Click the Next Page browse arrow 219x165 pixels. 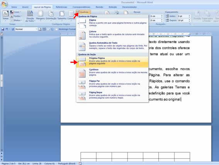pyautogui.click(x=2, y=160)
